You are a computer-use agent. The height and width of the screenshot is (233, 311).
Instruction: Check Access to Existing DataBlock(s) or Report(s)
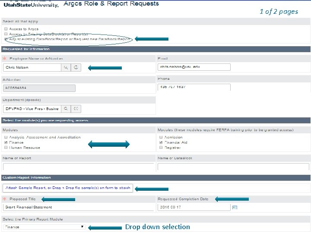tap(6, 34)
